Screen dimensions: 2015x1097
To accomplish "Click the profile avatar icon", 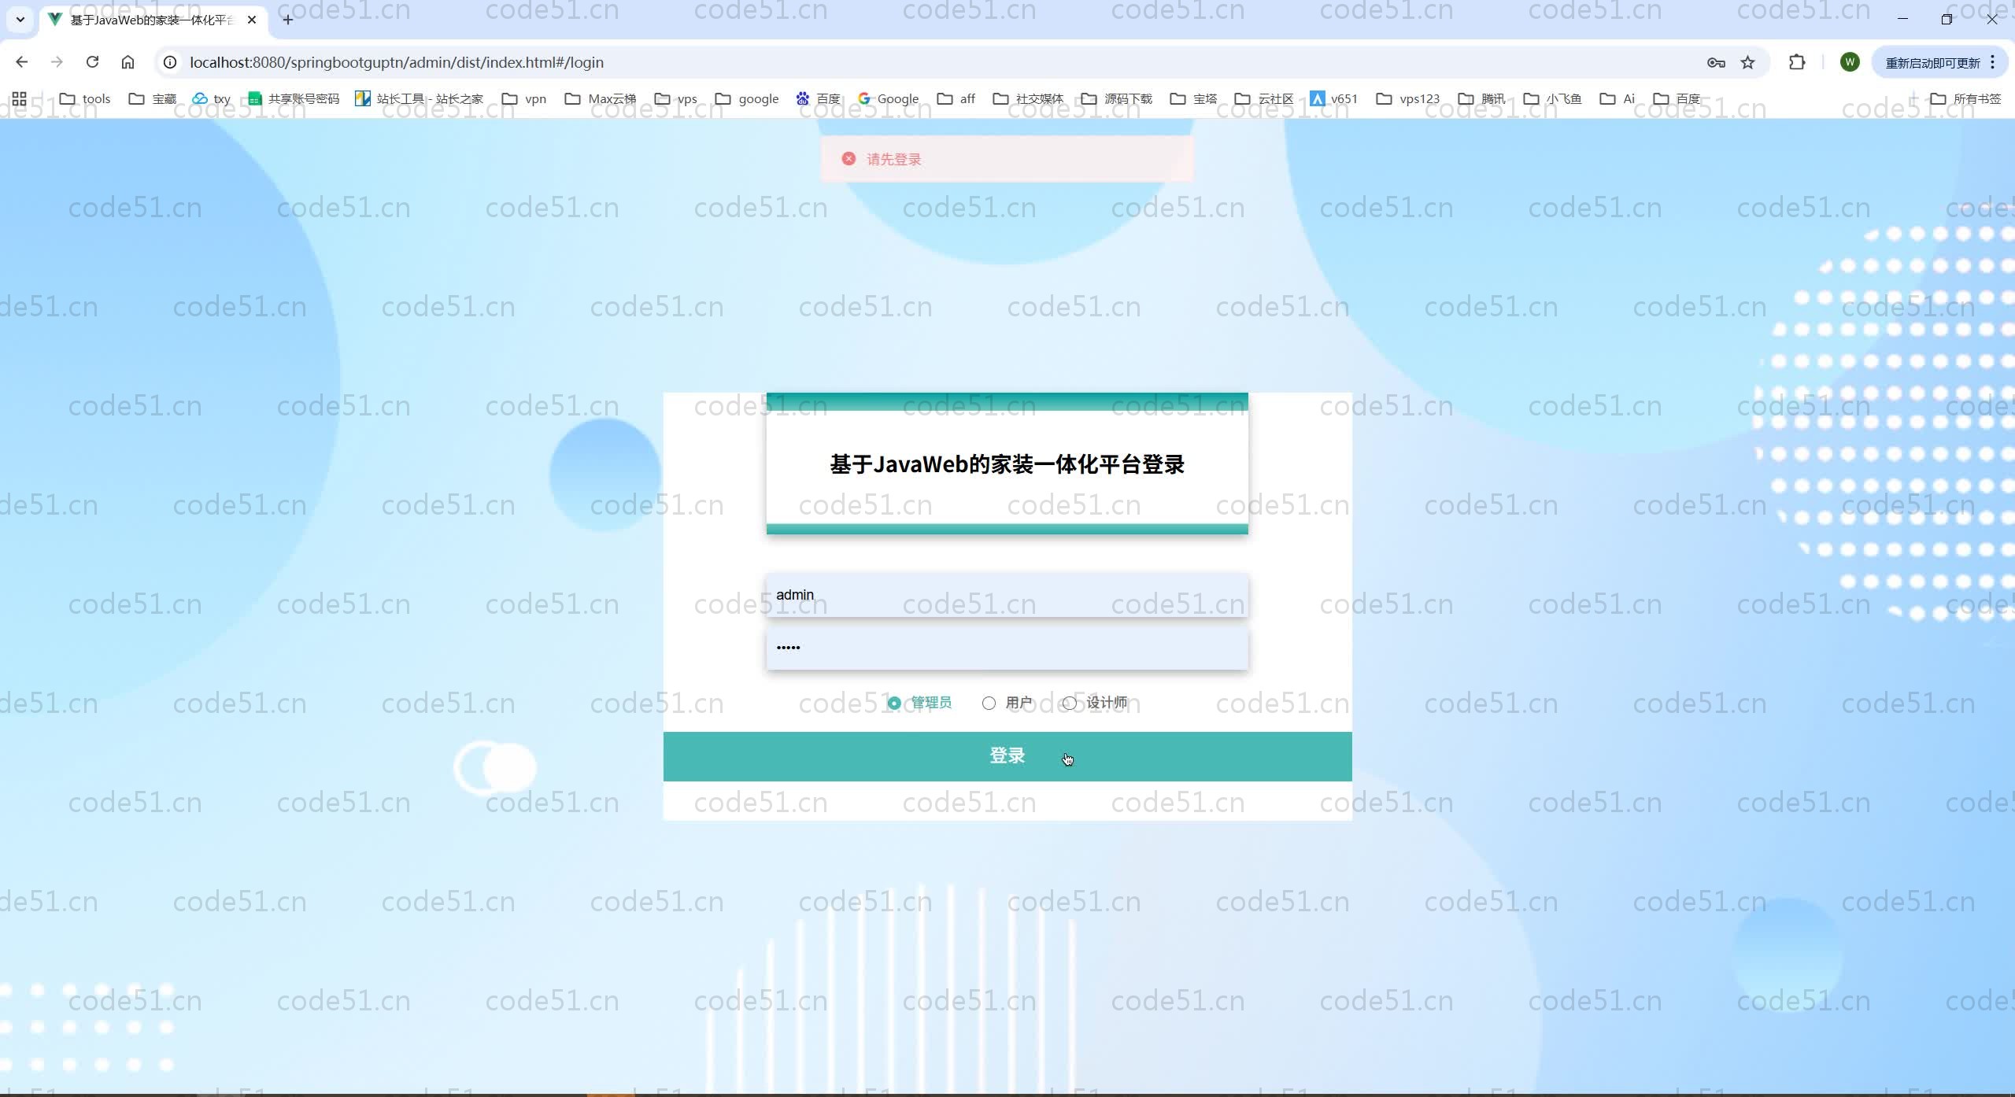I will (1850, 62).
